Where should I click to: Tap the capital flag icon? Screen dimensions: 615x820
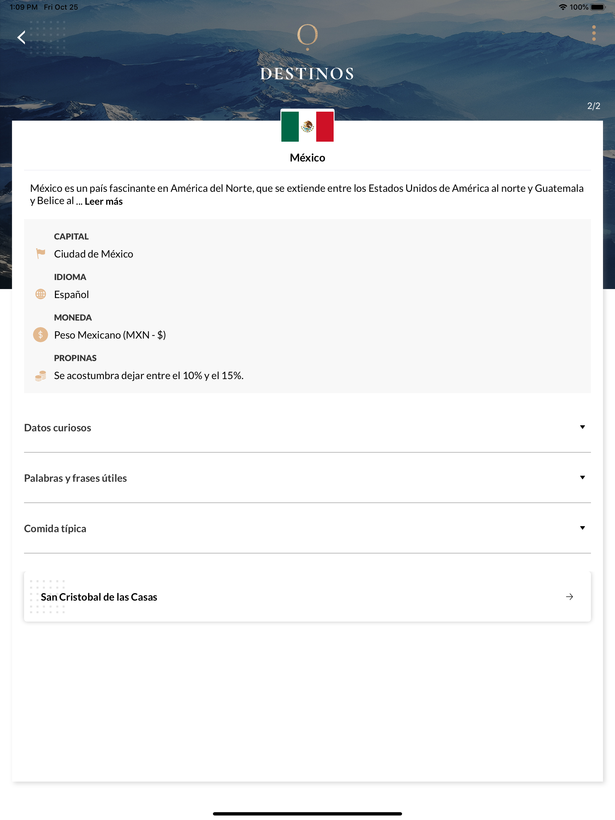41,254
